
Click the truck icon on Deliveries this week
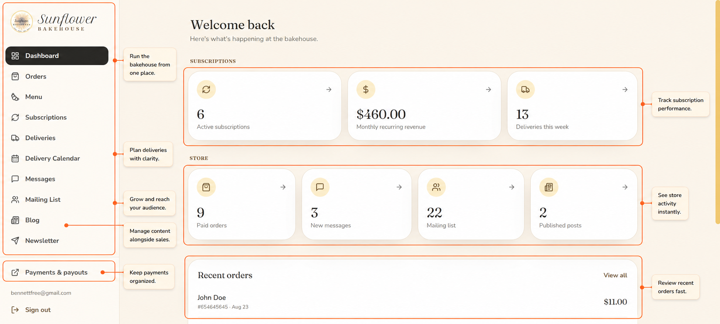coord(525,90)
